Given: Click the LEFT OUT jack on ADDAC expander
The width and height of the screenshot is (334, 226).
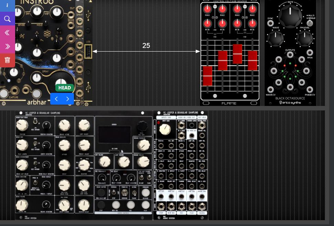Looking at the screenshot, I should point(161,196).
